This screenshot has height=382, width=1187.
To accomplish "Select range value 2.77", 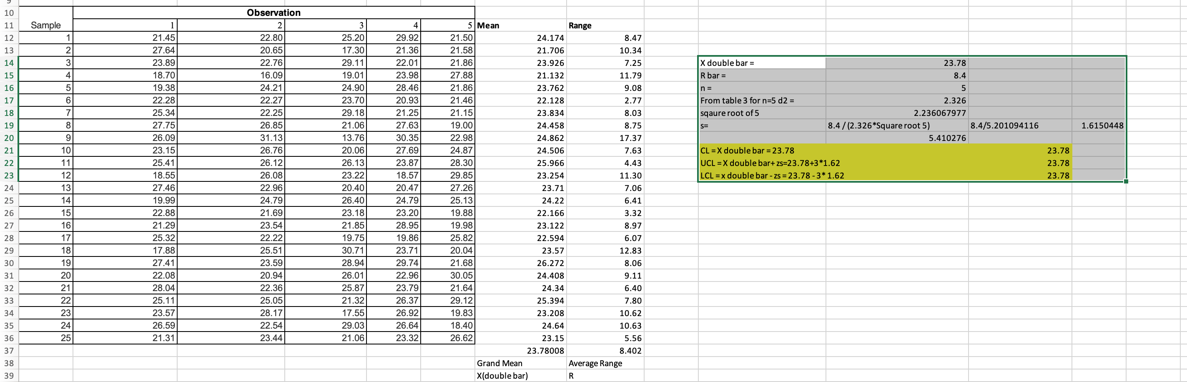I will tap(605, 101).
